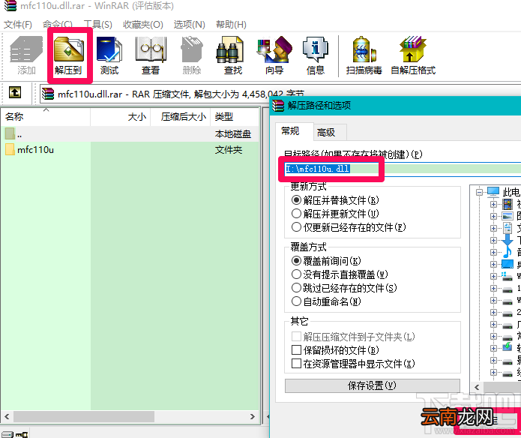This screenshot has height=438, width=521.
Task: Expand the Desktop node in the folder tree
Action: pyautogui.click(x=493, y=264)
